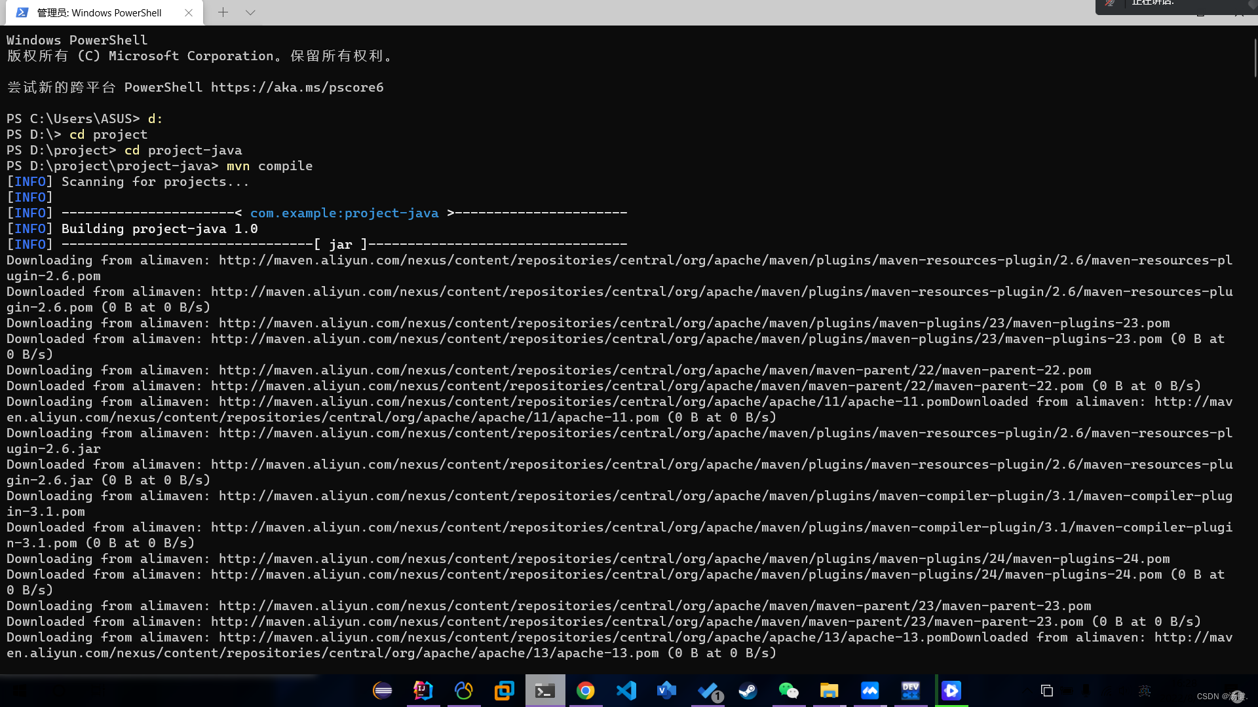
Task: Click the 'Windows PowerShell' header line
Action: coord(77,40)
